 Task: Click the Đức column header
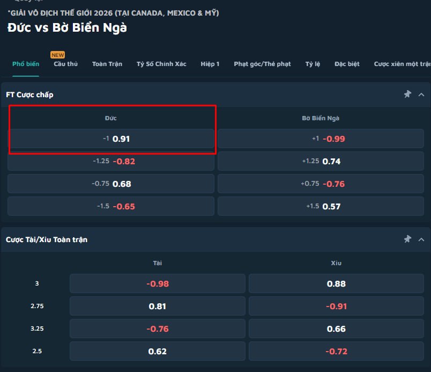(111, 118)
